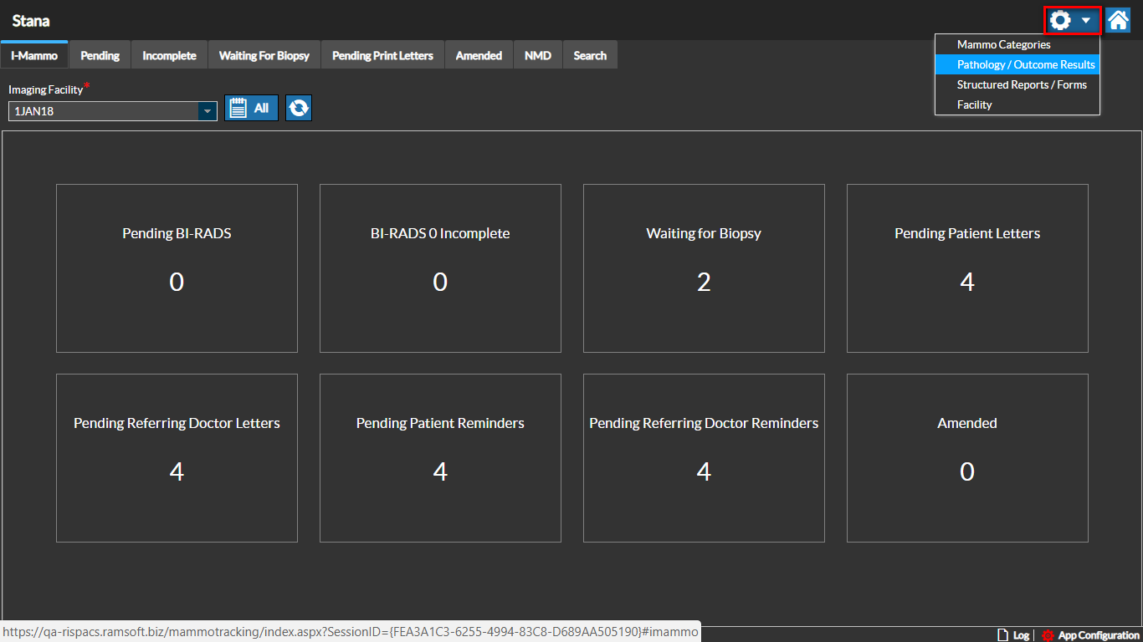Switch to the Pending tab
Screen dimensions: 1143x642
tap(100, 55)
